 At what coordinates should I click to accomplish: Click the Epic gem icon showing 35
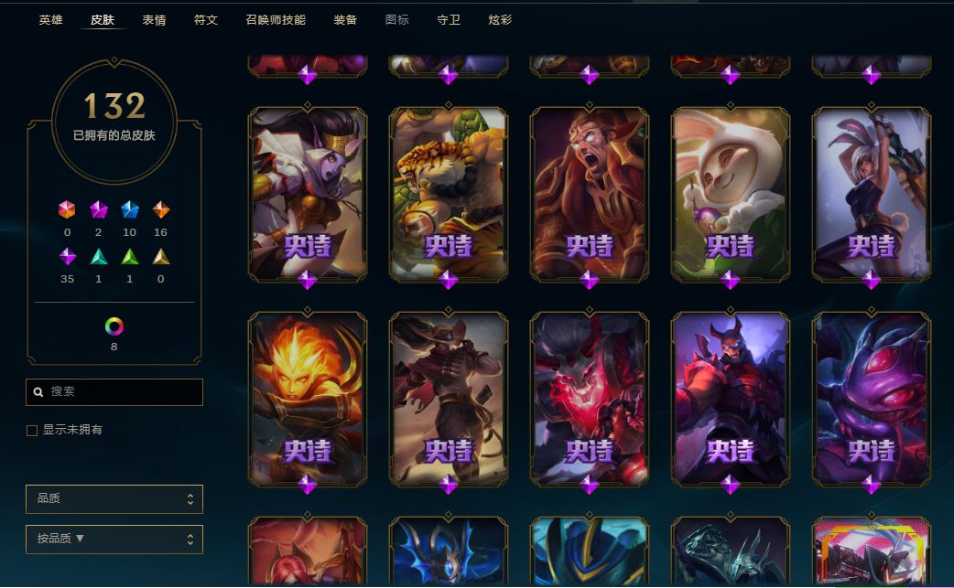pos(68,256)
